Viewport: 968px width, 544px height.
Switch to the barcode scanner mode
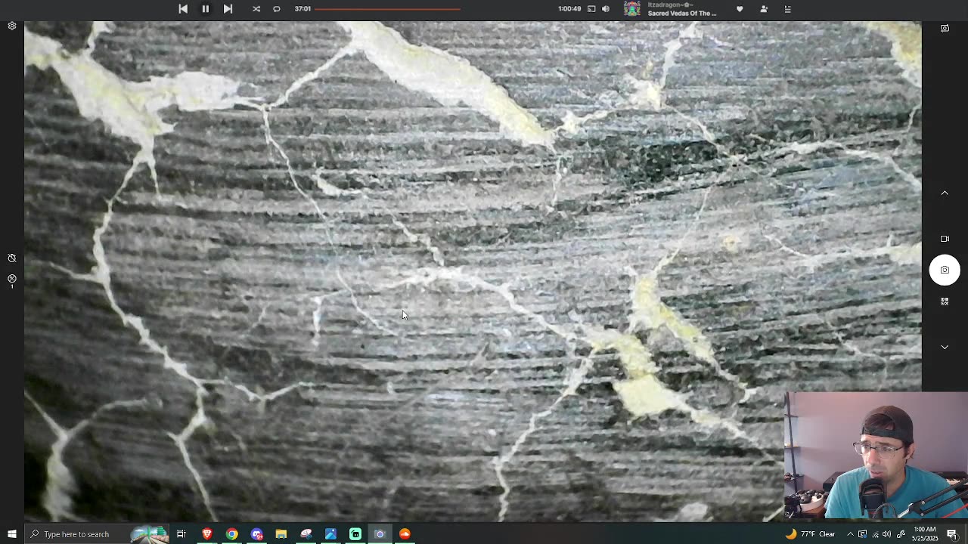[945, 301]
